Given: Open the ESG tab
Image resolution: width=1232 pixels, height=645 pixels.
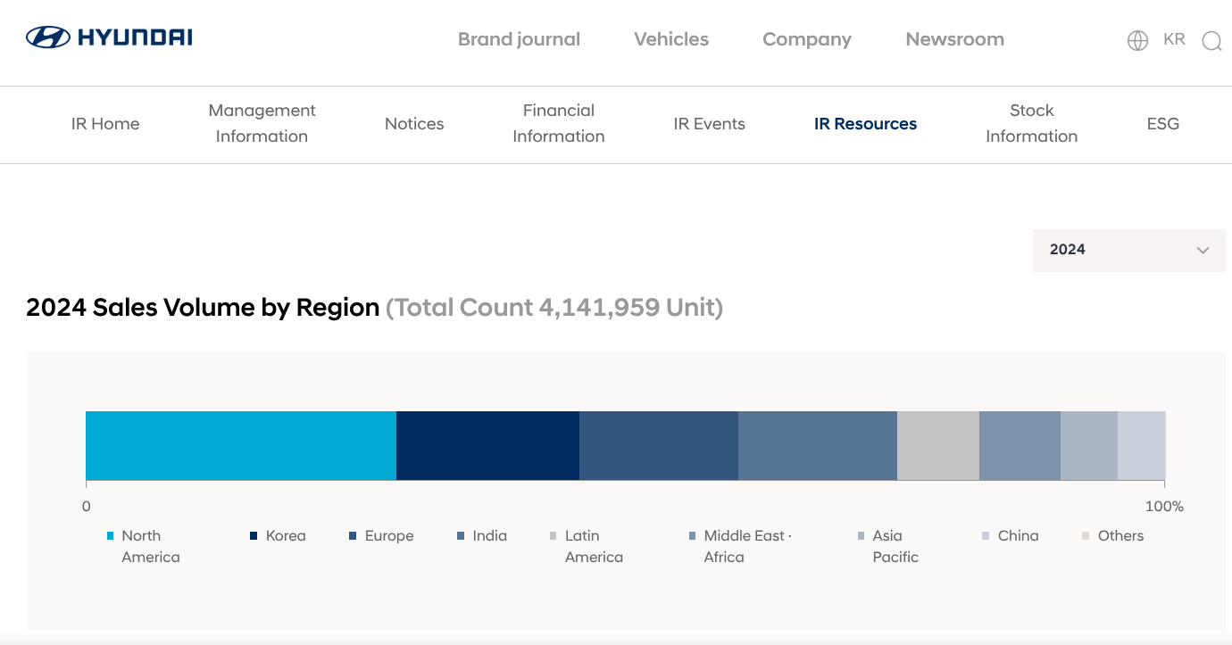Looking at the screenshot, I should pyautogui.click(x=1163, y=124).
